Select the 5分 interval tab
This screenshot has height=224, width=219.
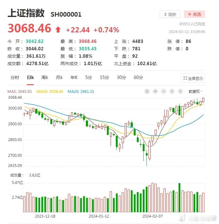click(89, 77)
